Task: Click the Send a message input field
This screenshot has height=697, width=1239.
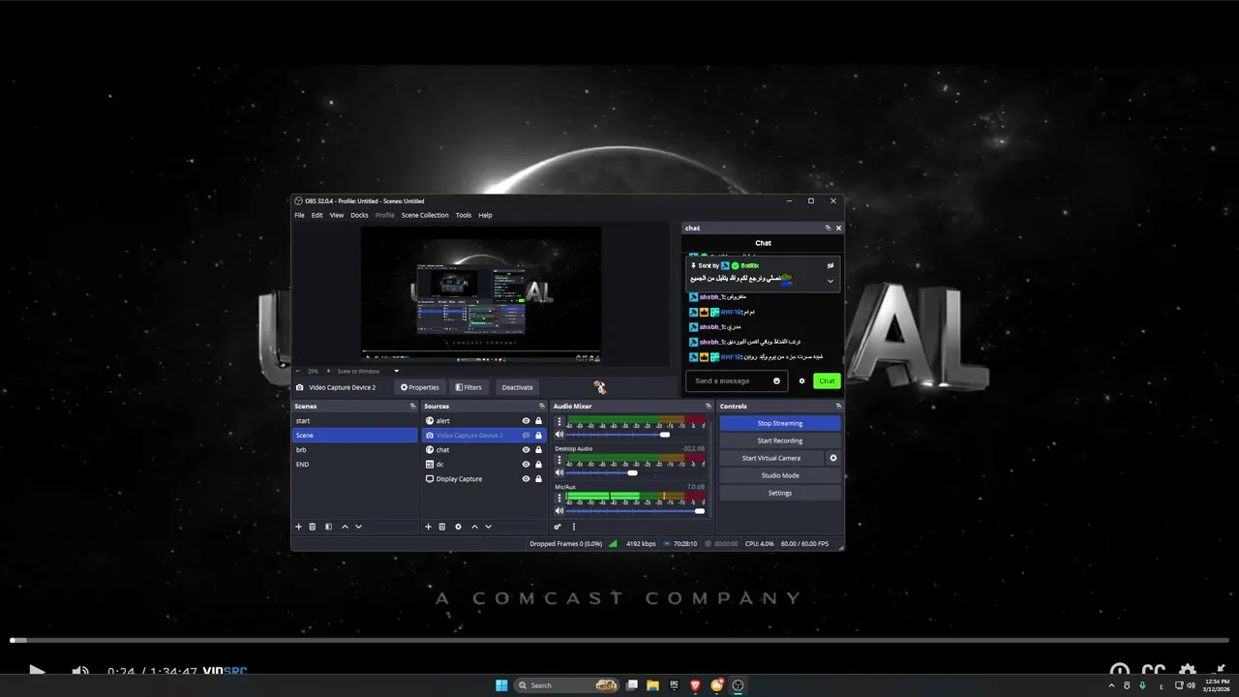Action: [736, 380]
